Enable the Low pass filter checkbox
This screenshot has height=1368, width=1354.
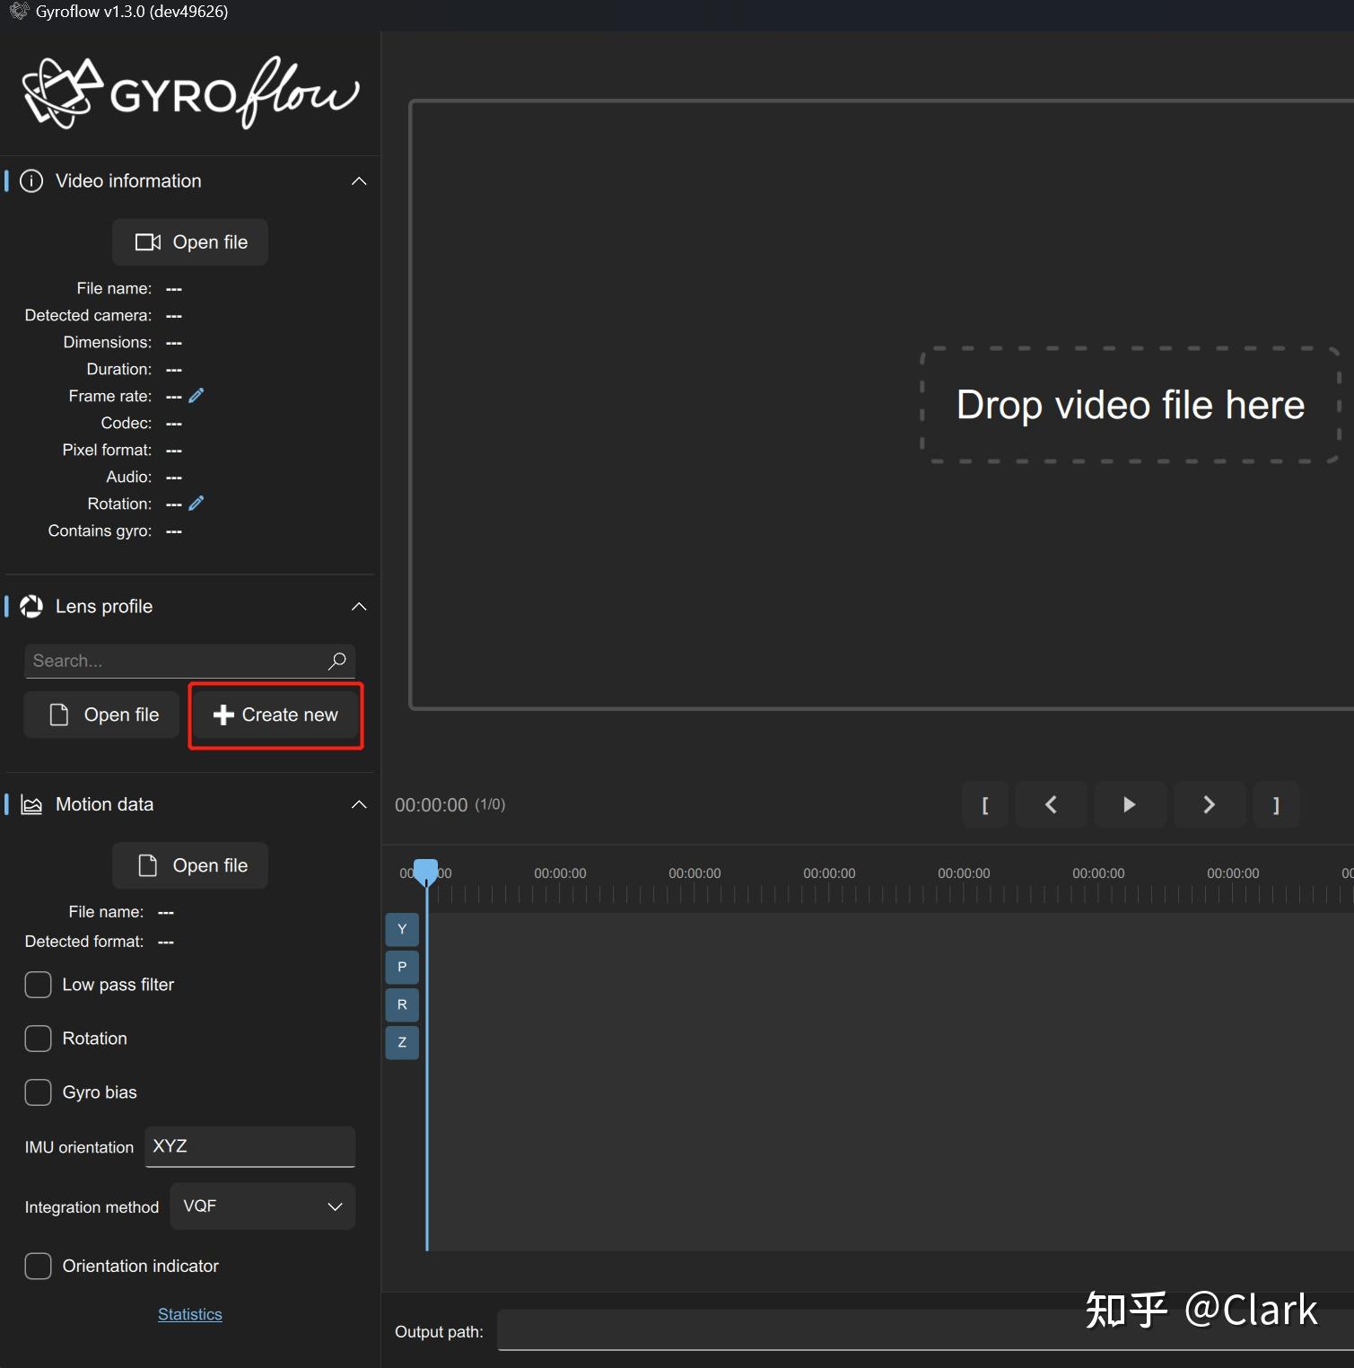(37, 985)
